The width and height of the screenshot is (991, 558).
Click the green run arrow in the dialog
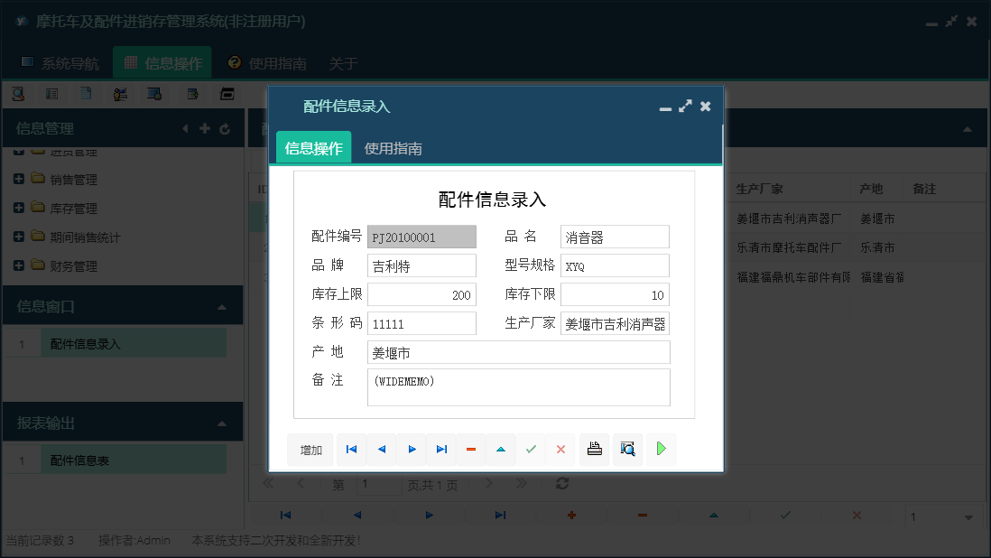click(662, 449)
